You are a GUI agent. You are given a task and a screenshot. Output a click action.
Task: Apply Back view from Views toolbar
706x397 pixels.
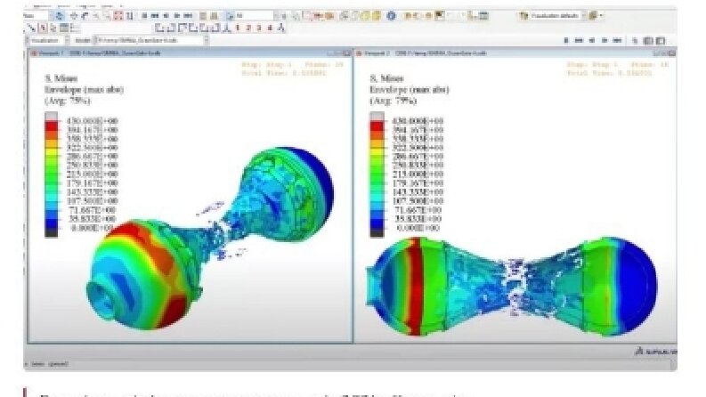point(170,28)
